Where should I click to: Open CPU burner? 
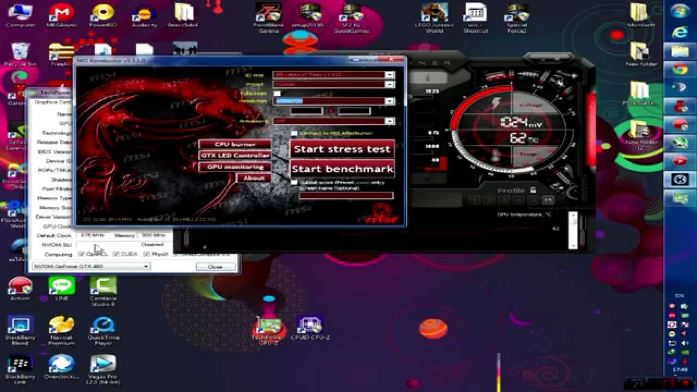(235, 144)
